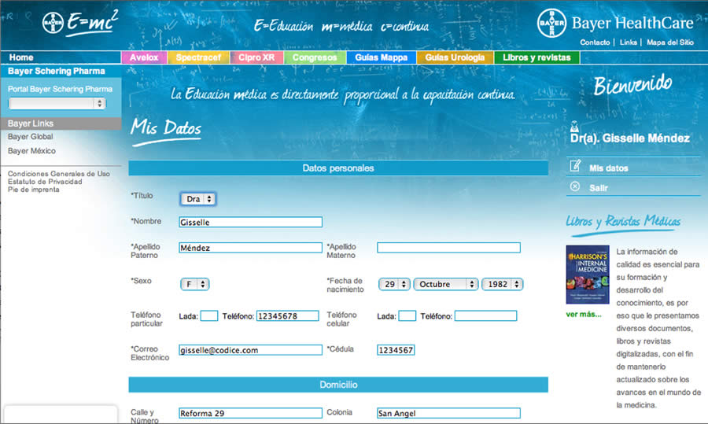The image size is (708, 424).
Task: Open the Congresos tab
Action: (315, 57)
